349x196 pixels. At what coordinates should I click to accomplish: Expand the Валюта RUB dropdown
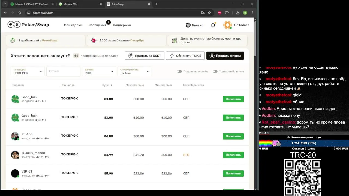click(x=99, y=71)
